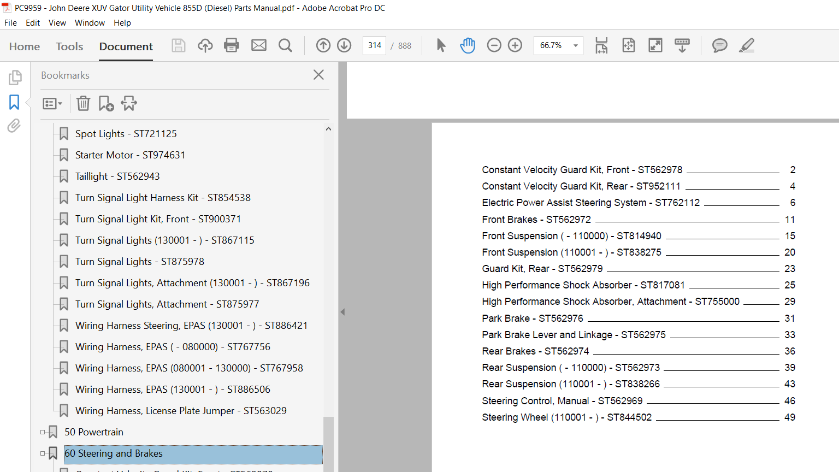Follow Electric Power Assist Steering System link
The image size is (839, 472).
click(x=591, y=203)
